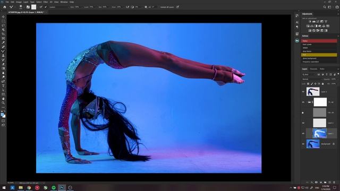Hide Layer 3 with its eye icon
Image resolution: width=340 pixels, height=191 pixels.
(303, 92)
